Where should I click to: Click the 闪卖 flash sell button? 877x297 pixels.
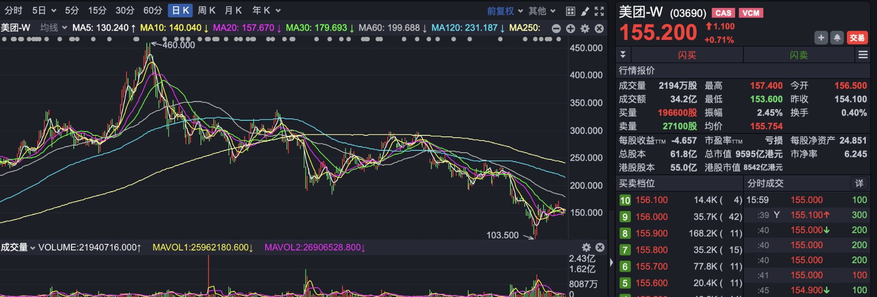tap(799, 55)
